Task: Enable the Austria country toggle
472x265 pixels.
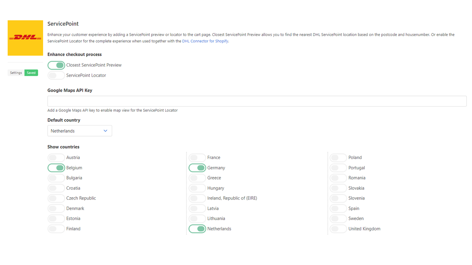Action: (x=56, y=157)
